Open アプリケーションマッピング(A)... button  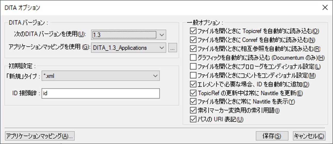point(40,136)
